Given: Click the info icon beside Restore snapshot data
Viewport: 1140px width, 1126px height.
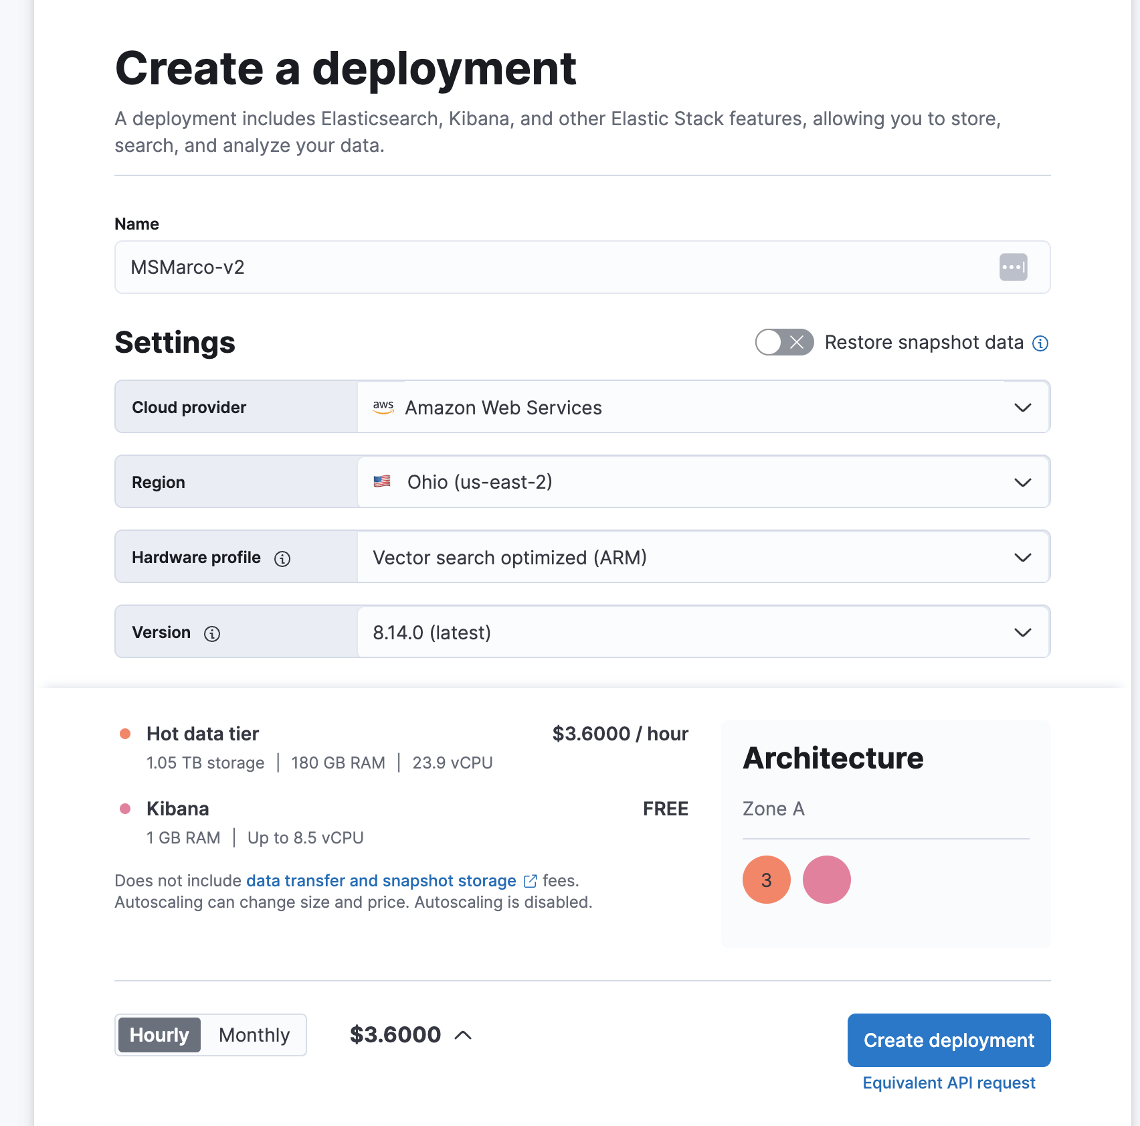Looking at the screenshot, I should coord(1040,343).
